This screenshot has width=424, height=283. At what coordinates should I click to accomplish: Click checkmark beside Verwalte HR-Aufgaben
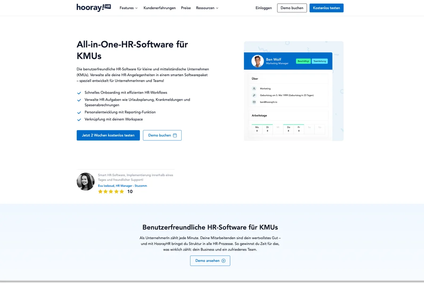point(79,100)
